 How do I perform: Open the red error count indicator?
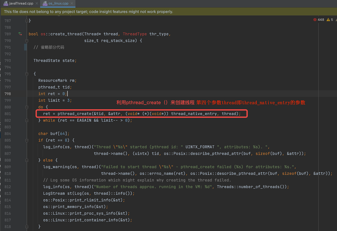[319, 20]
